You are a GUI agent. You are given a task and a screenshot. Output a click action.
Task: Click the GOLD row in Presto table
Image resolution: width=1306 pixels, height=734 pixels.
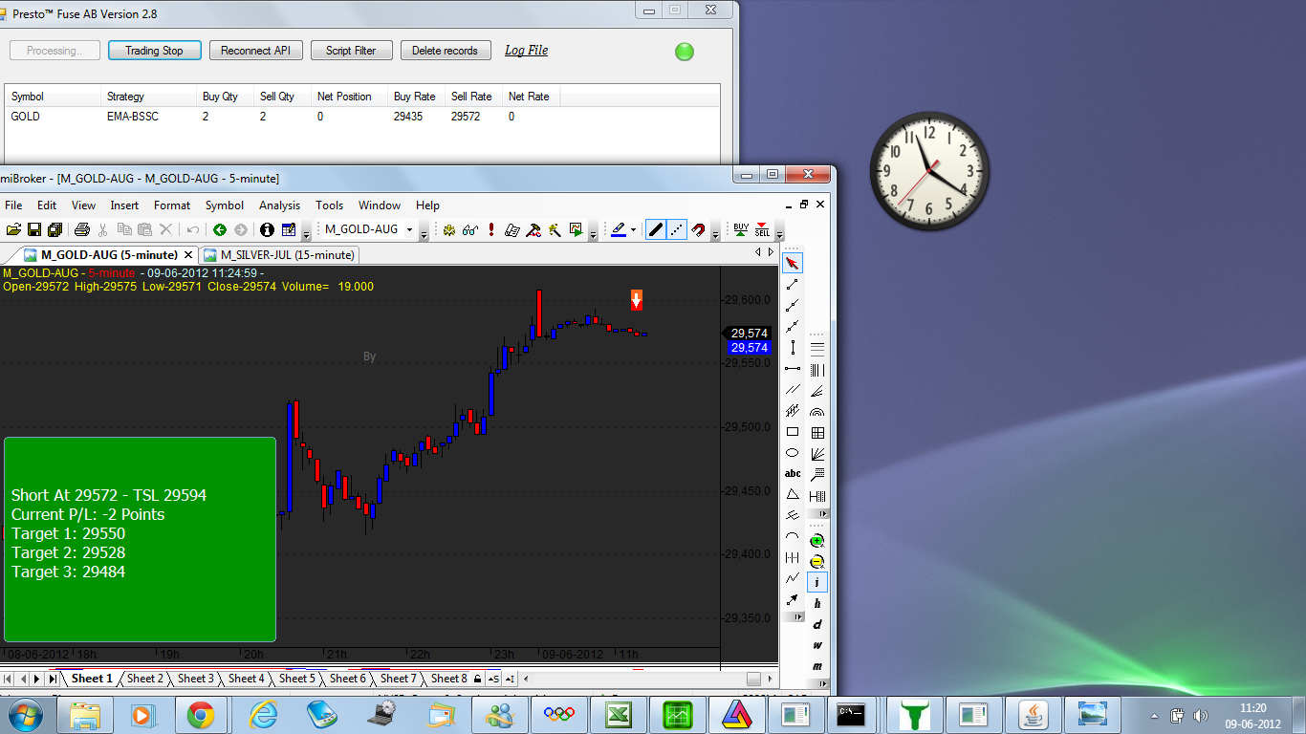tap(362, 117)
